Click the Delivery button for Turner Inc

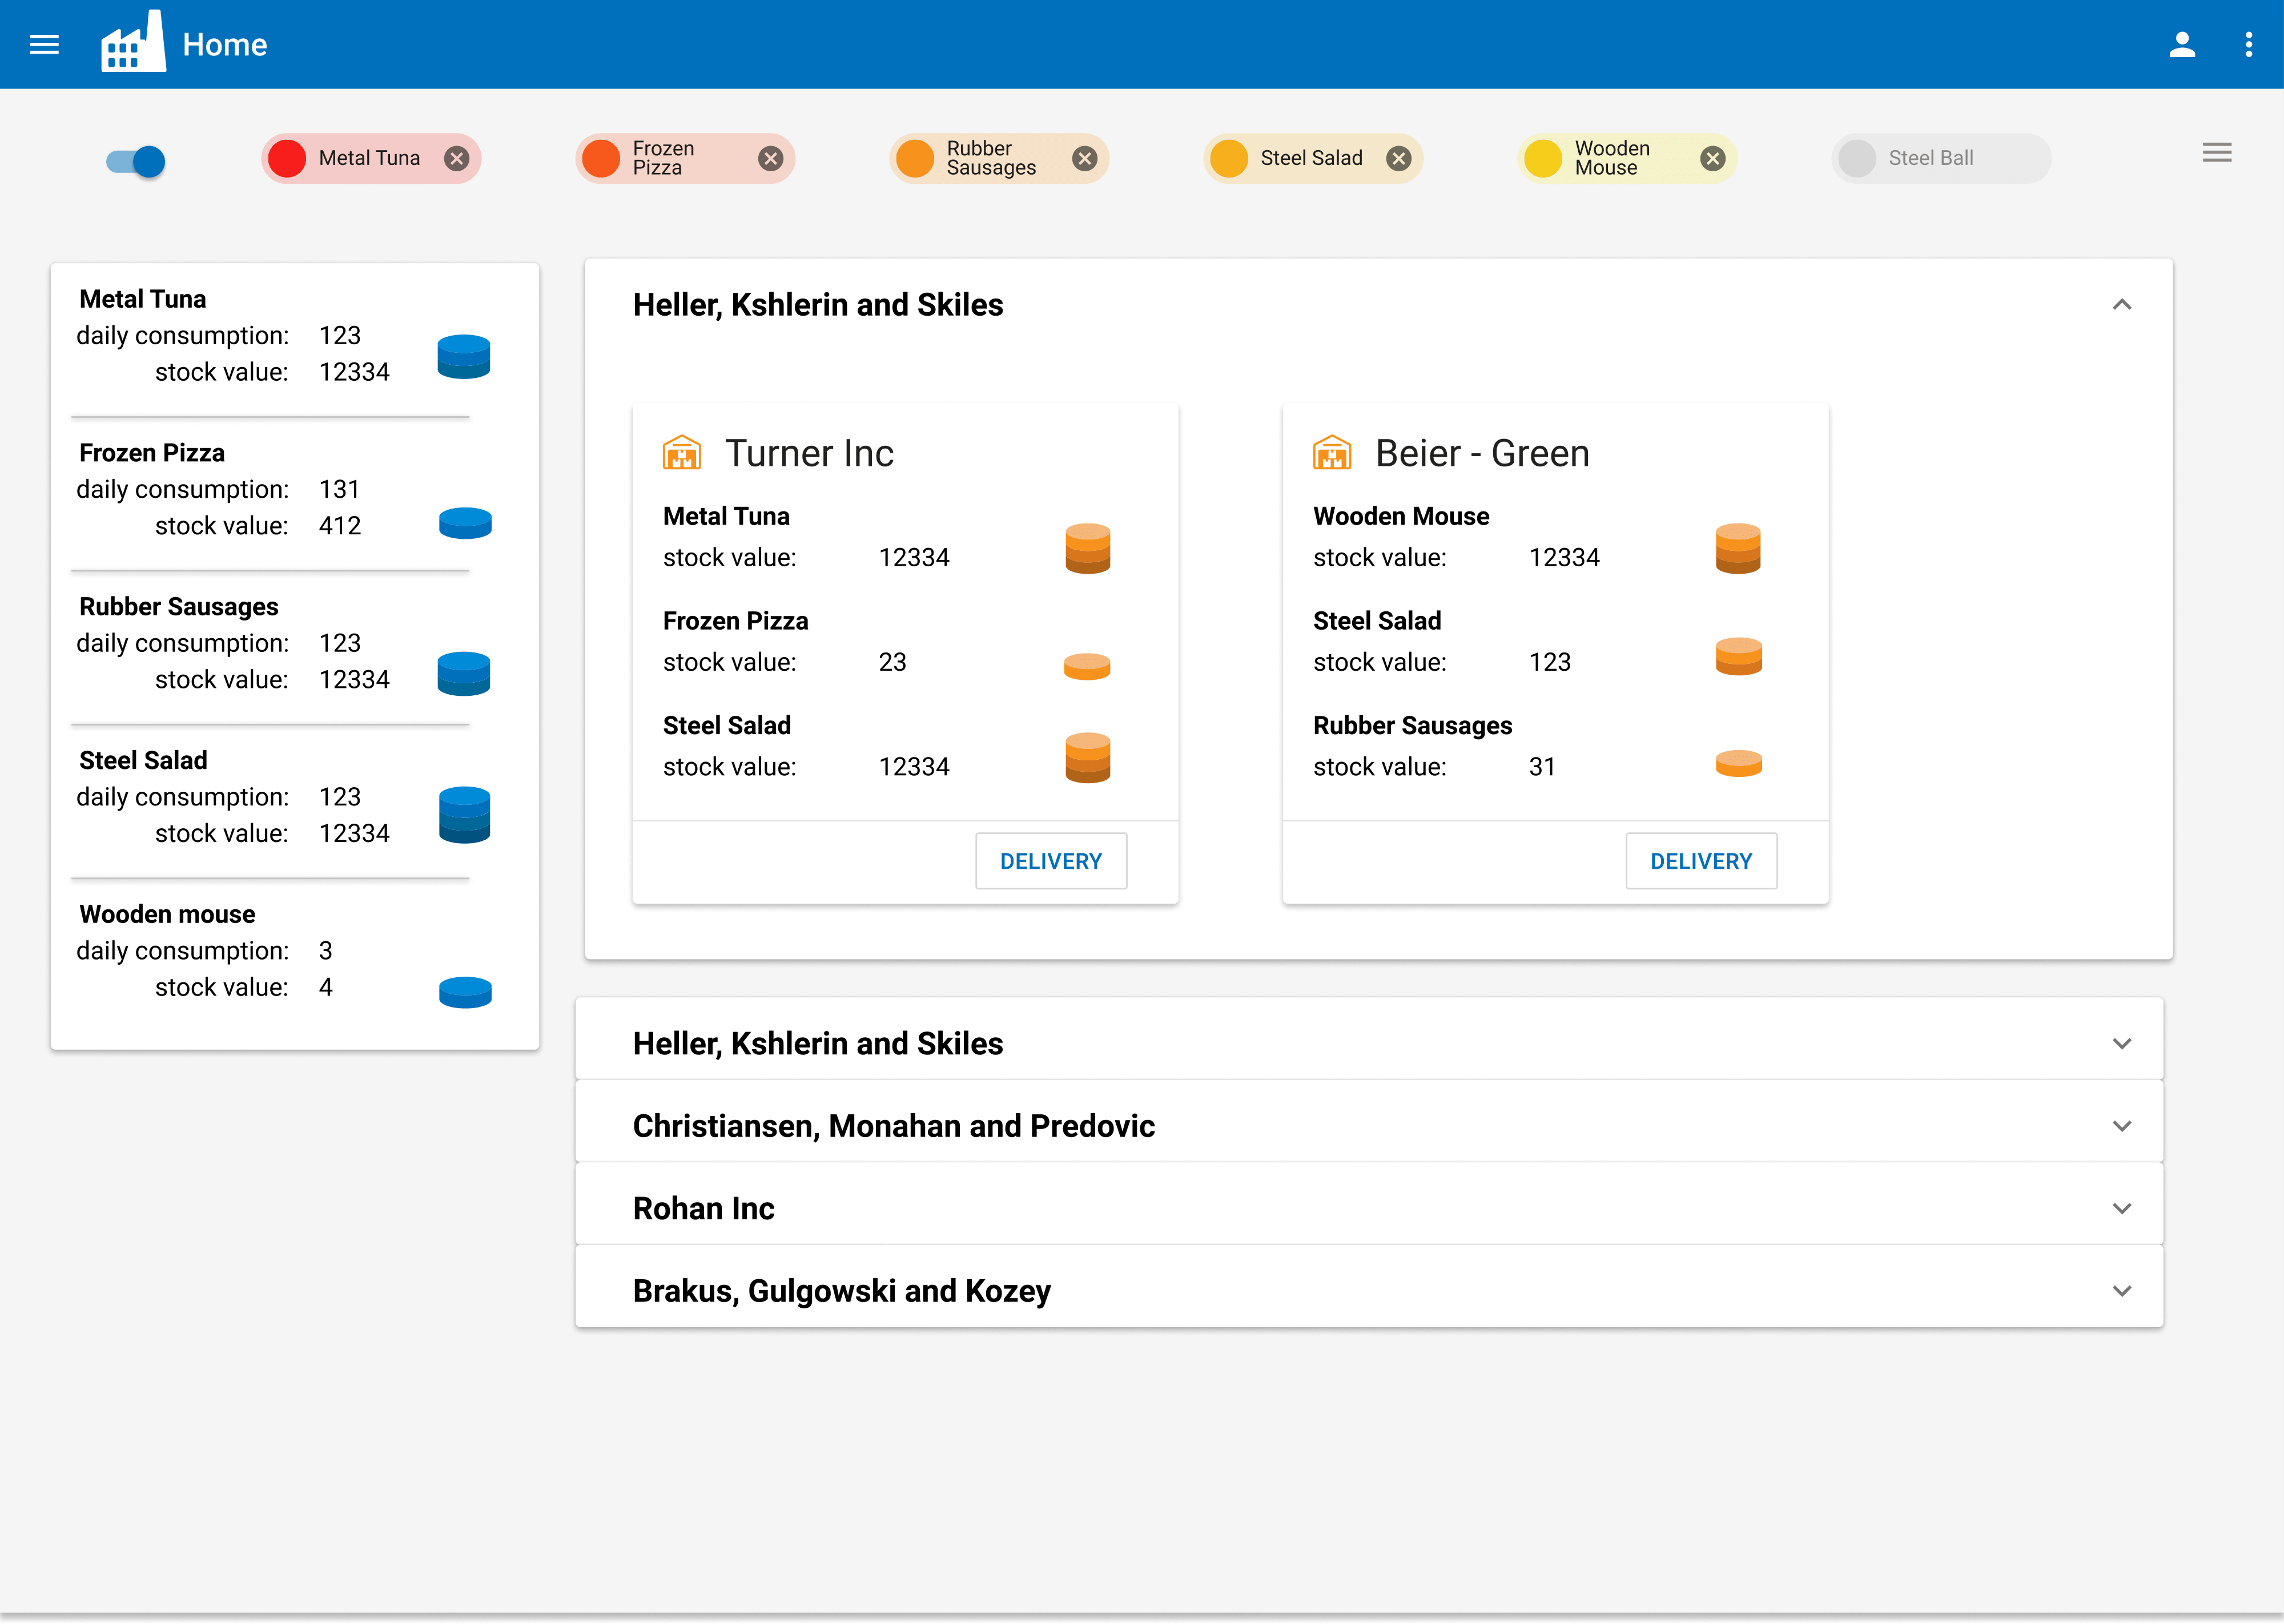tap(1051, 861)
